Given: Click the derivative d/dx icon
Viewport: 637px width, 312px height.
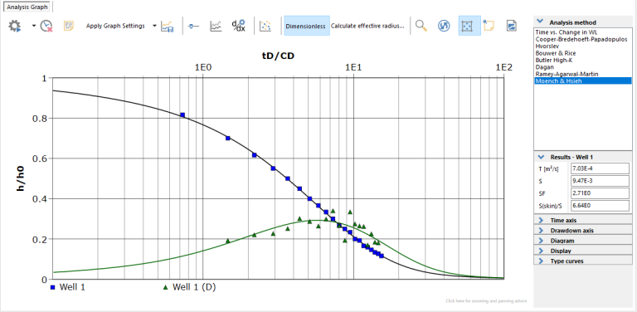Looking at the screenshot, I should [x=239, y=26].
